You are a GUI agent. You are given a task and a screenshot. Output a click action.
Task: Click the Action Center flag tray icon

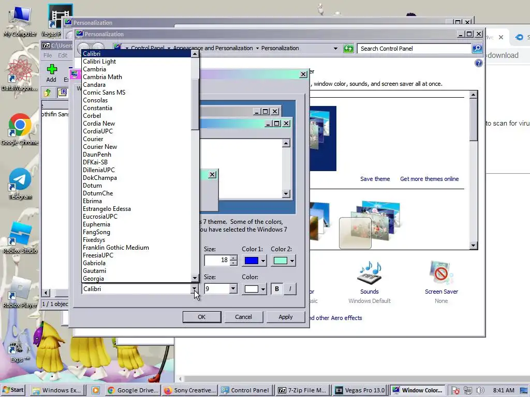tap(455, 390)
